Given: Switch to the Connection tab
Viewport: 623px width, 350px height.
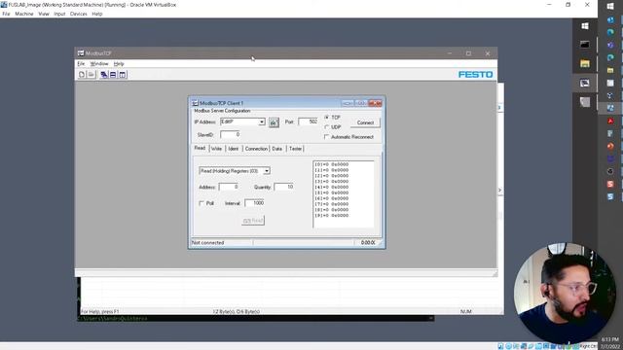Looking at the screenshot, I should point(256,149).
